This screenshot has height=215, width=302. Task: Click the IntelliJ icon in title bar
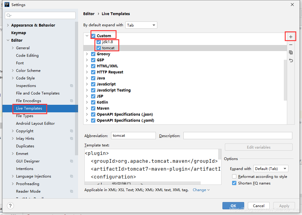(7, 5)
